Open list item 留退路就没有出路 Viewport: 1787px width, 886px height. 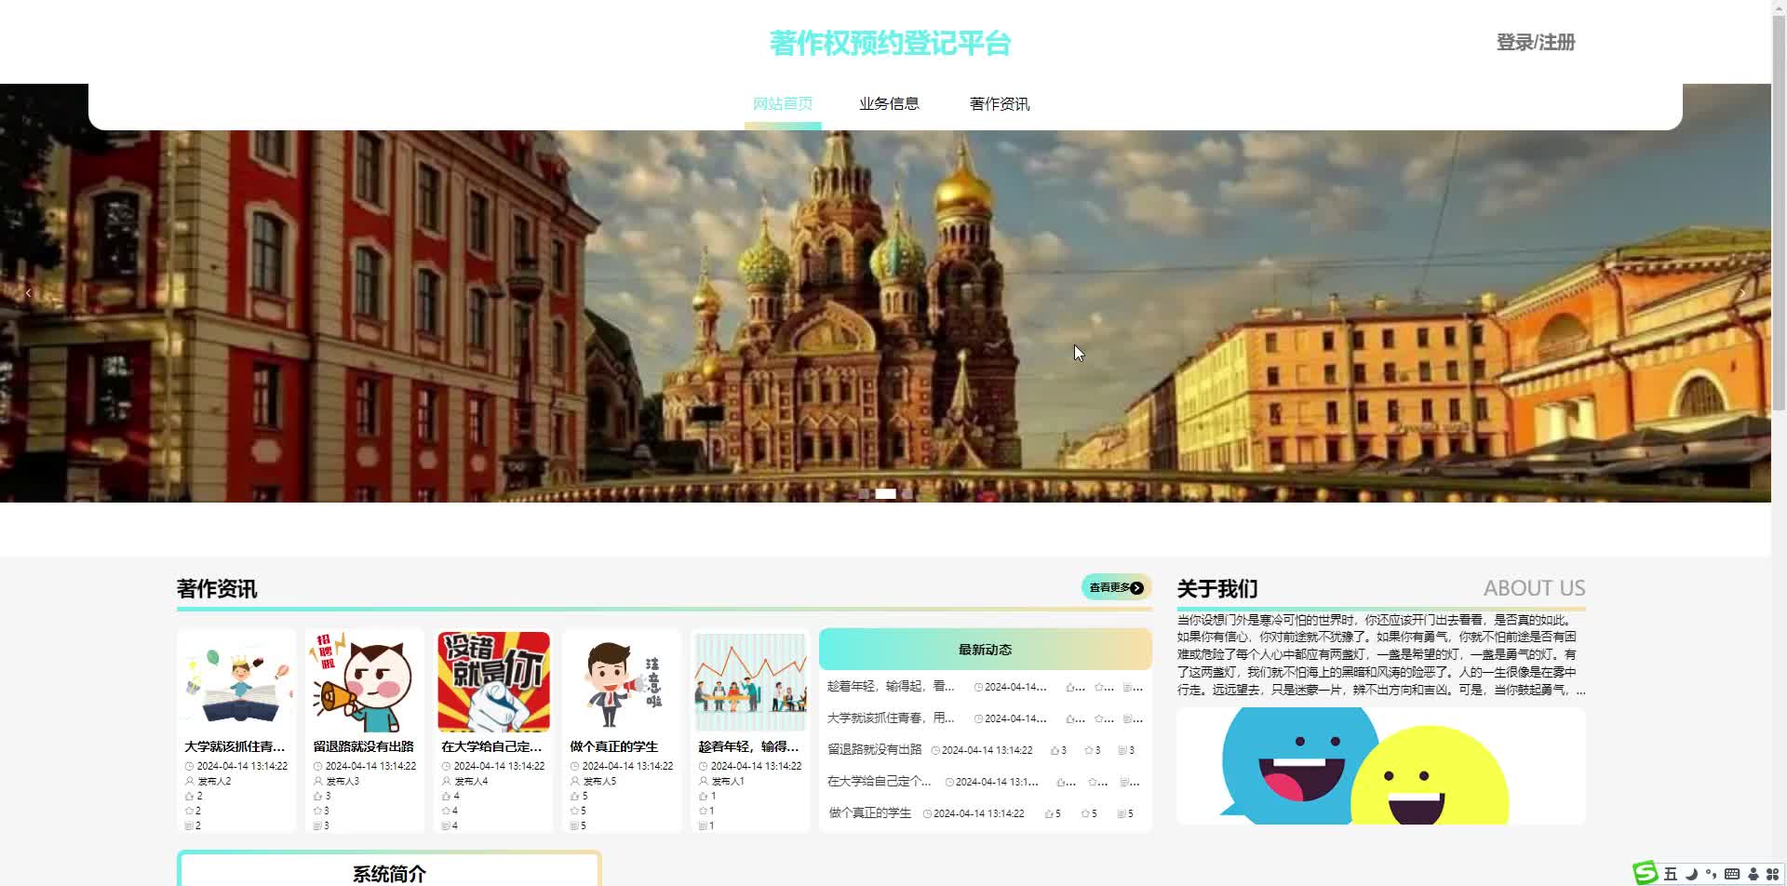[x=875, y=750]
